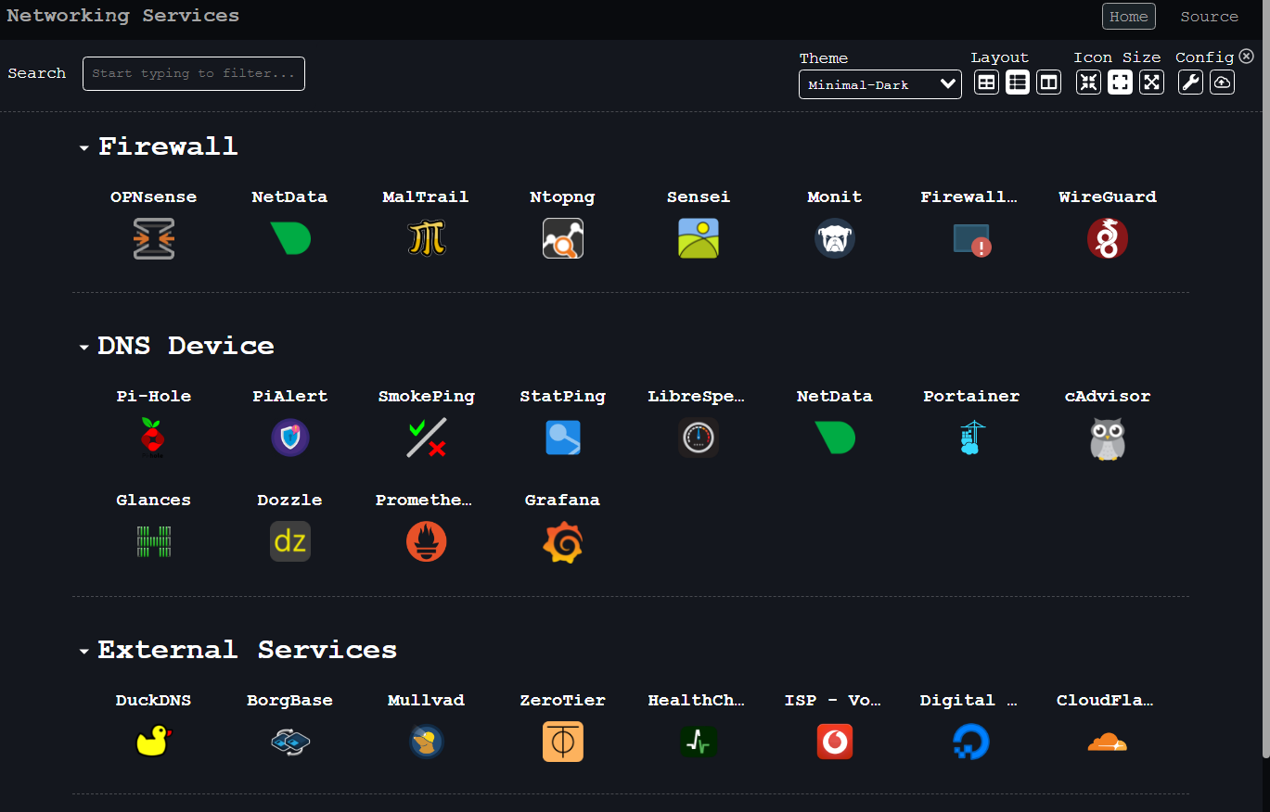Open the config editor wrench icon

[1190, 82]
